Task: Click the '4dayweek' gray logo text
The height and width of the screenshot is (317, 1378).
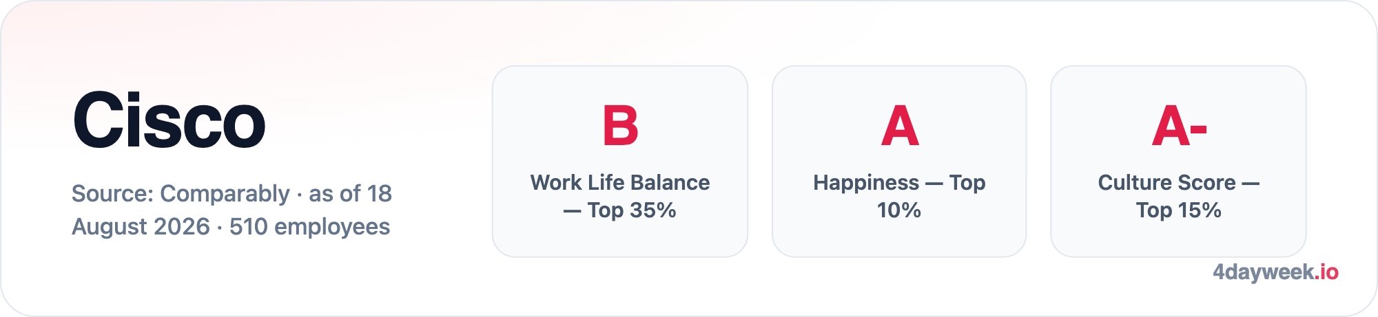Action: point(1264,272)
